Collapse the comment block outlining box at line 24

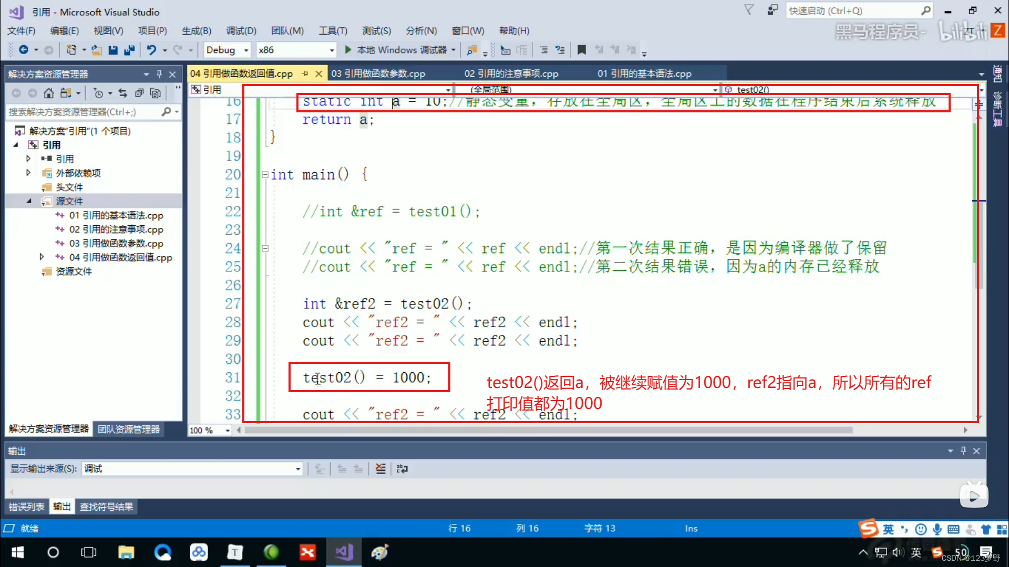click(265, 248)
